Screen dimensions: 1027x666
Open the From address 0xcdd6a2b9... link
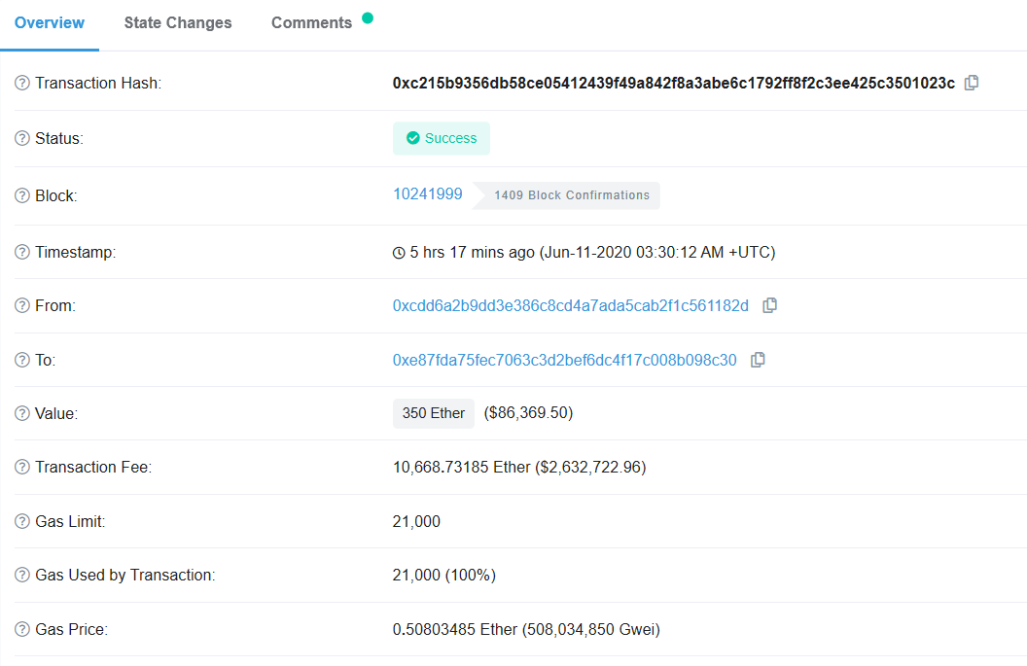point(571,306)
